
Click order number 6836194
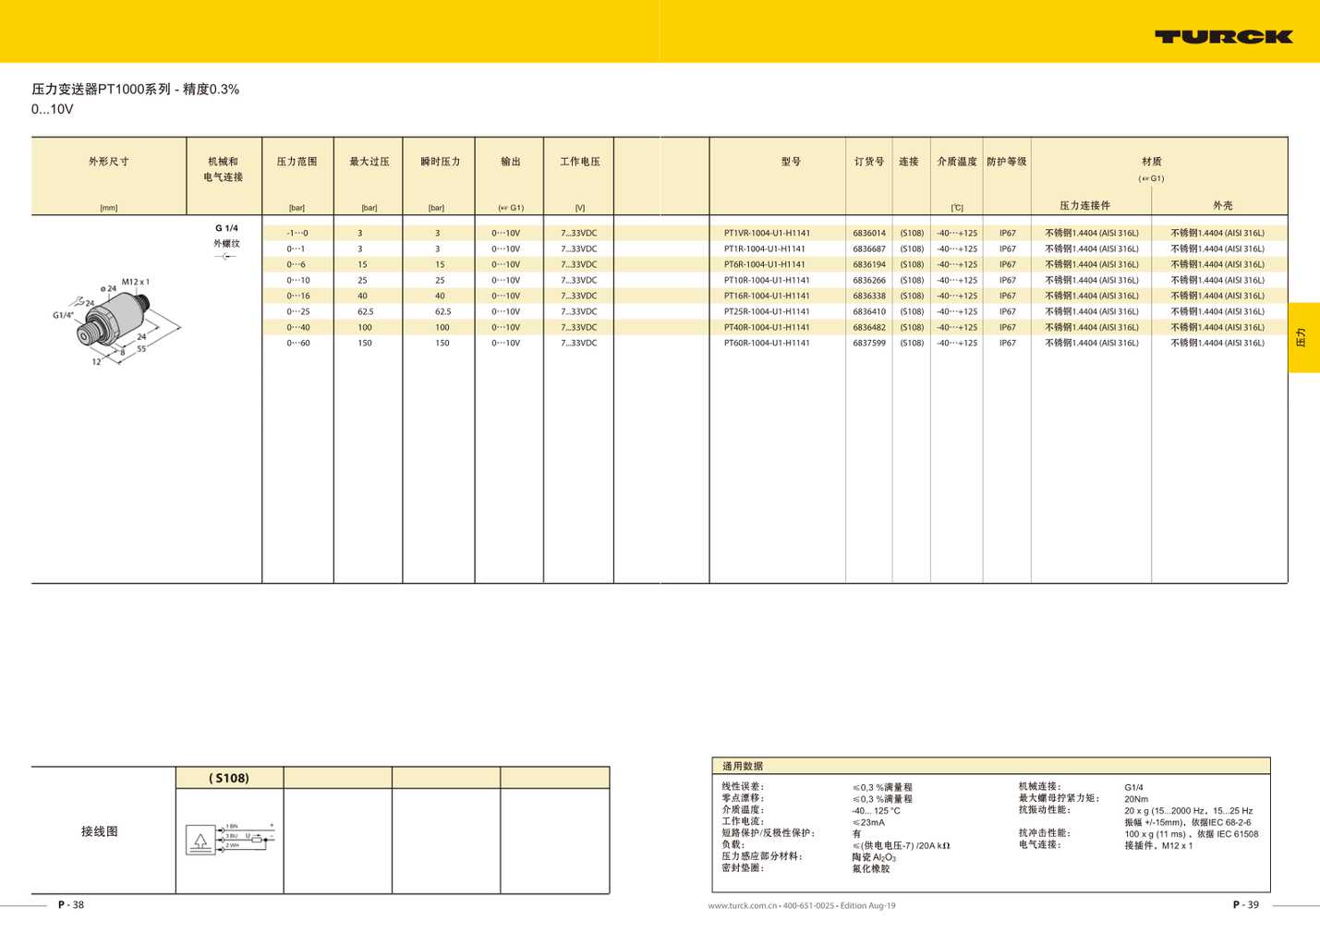click(869, 264)
